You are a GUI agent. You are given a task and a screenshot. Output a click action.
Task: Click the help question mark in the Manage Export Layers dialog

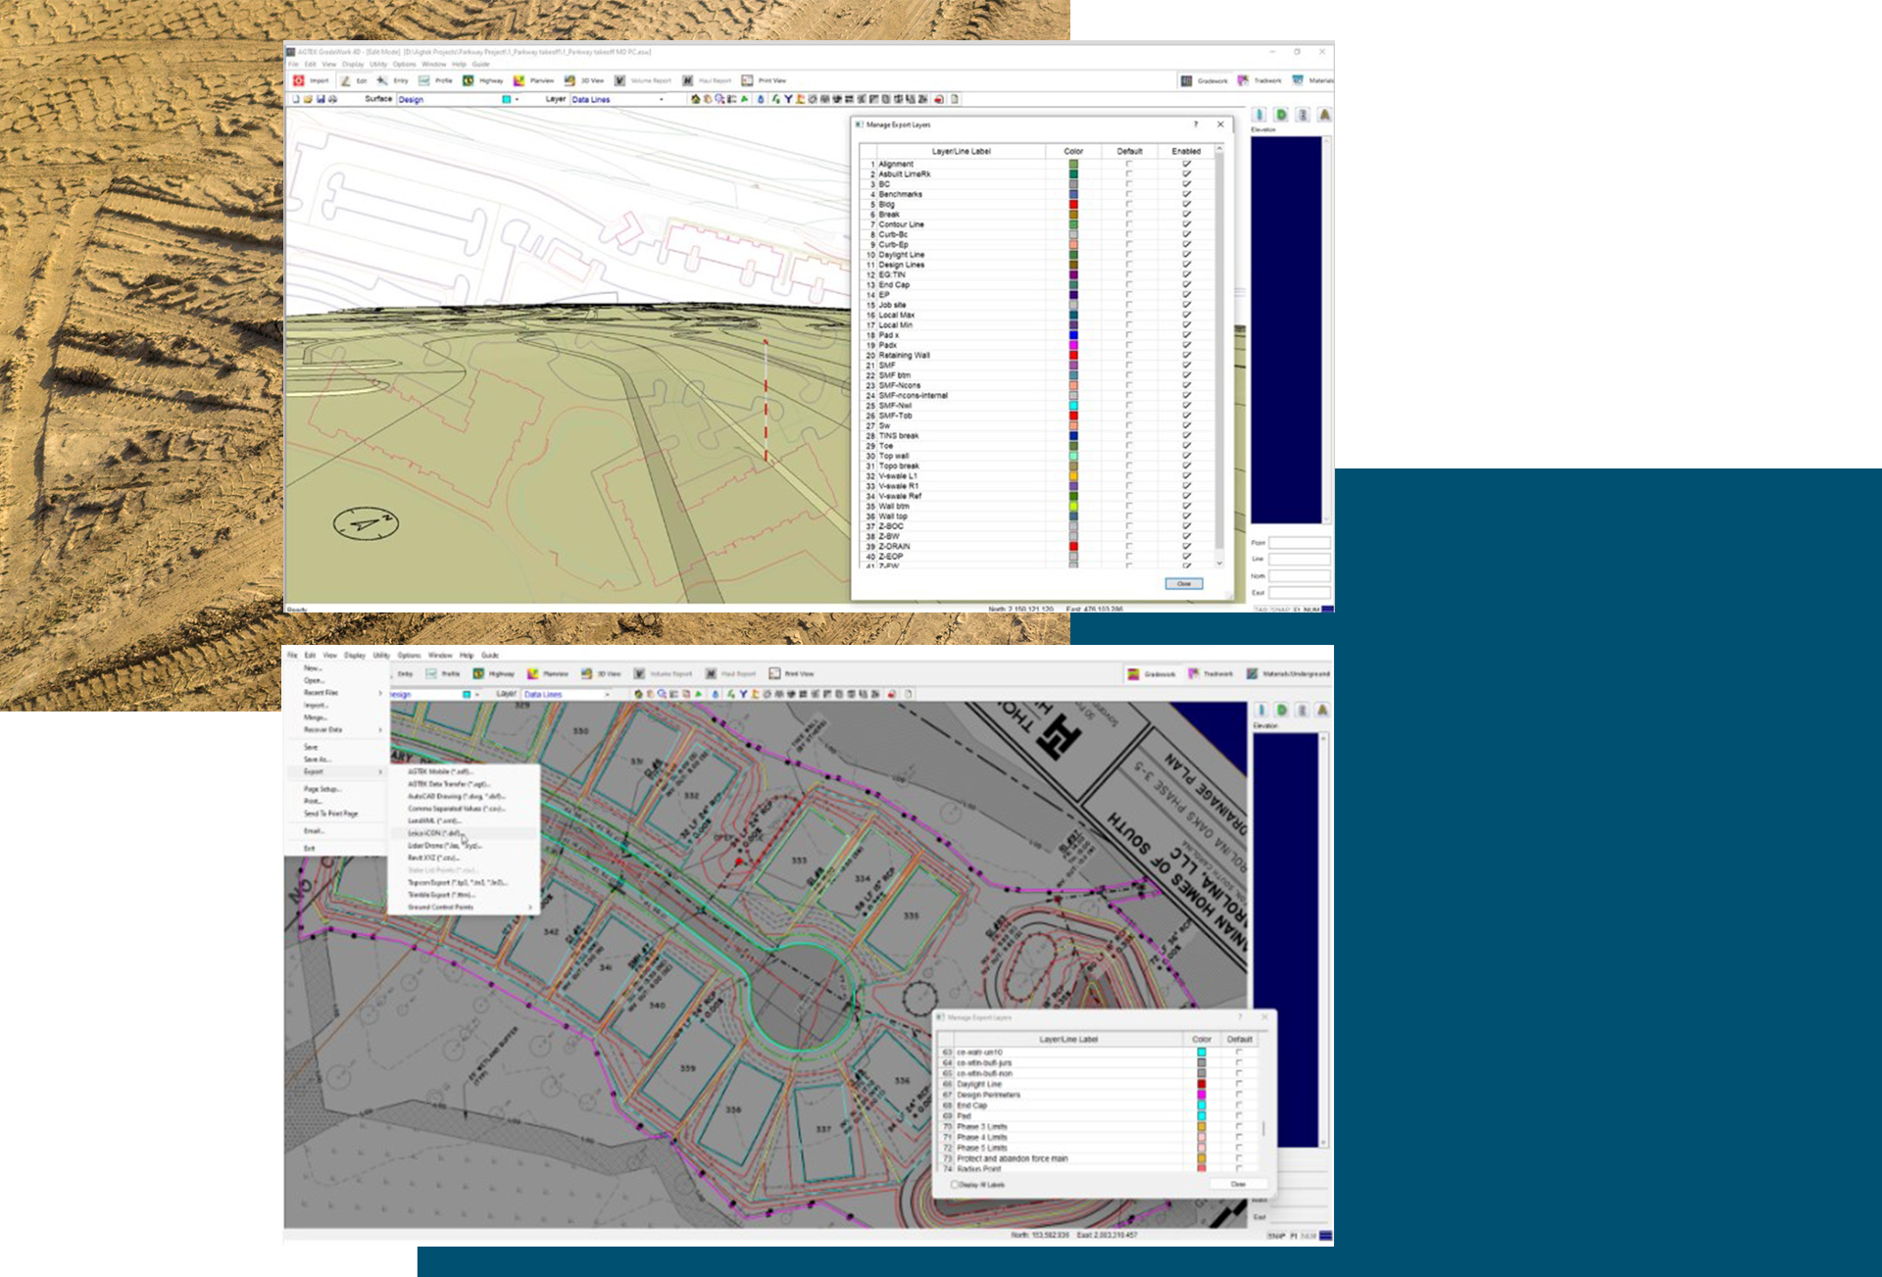coord(1195,124)
